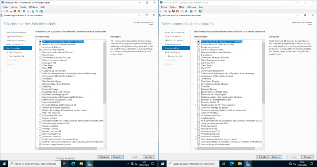The height and width of the screenshot is (167, 317).
Task: Open the Start menu in VPN2 taskbar
Action: (4, 164)
